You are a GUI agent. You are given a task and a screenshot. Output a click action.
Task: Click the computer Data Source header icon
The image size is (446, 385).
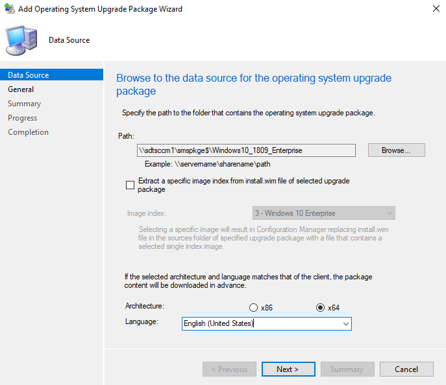pyautogui.click(x=21, y=40)
